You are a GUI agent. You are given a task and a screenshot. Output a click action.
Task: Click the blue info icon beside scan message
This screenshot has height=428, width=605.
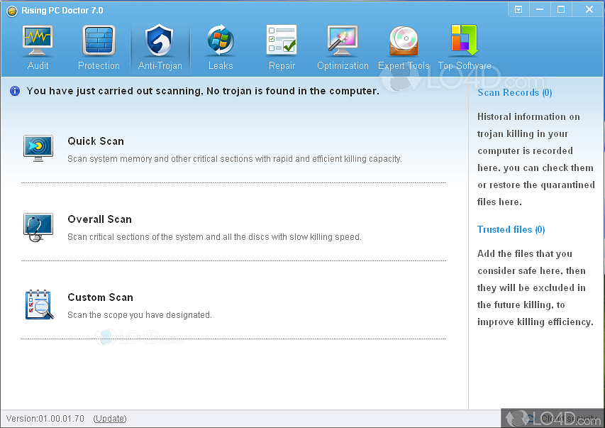[x=15, y=91]
